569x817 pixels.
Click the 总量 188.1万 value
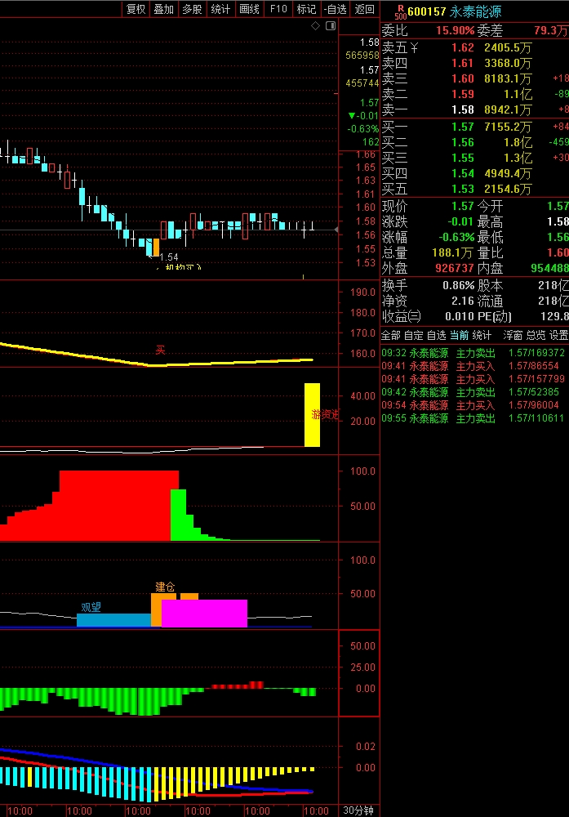click(452, 253)
